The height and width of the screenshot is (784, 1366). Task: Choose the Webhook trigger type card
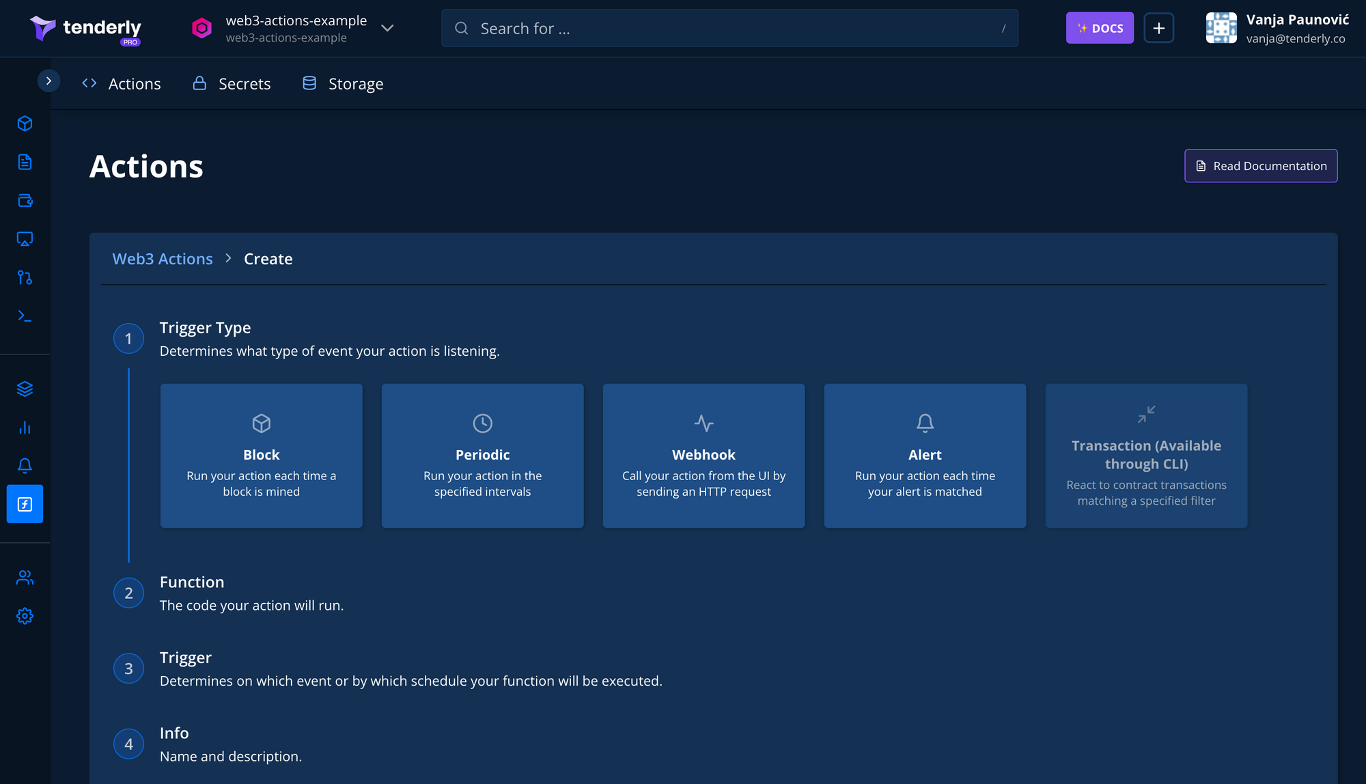coord(703,456)
